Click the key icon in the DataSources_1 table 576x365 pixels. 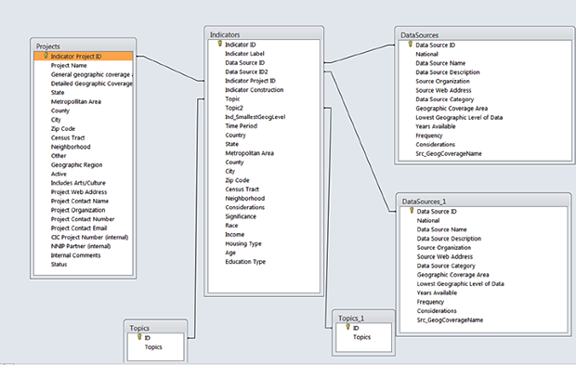click(x=412, y=211)
